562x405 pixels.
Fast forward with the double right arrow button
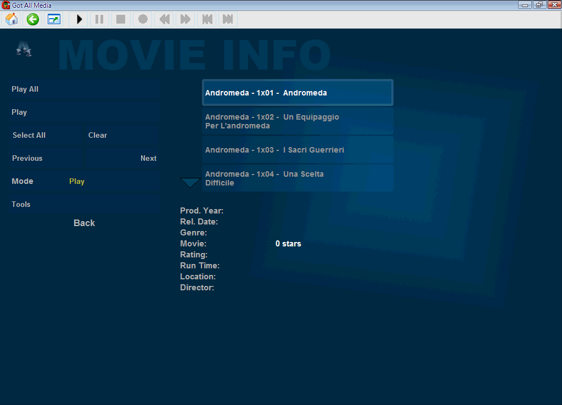click(x=186, y=19)
